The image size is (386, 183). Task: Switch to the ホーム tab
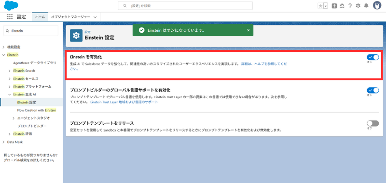(40, 17)
